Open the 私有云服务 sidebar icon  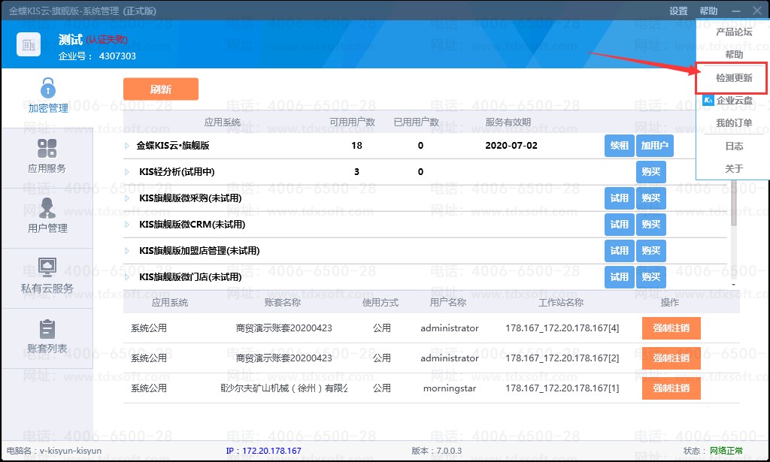(x=47, y=268)
